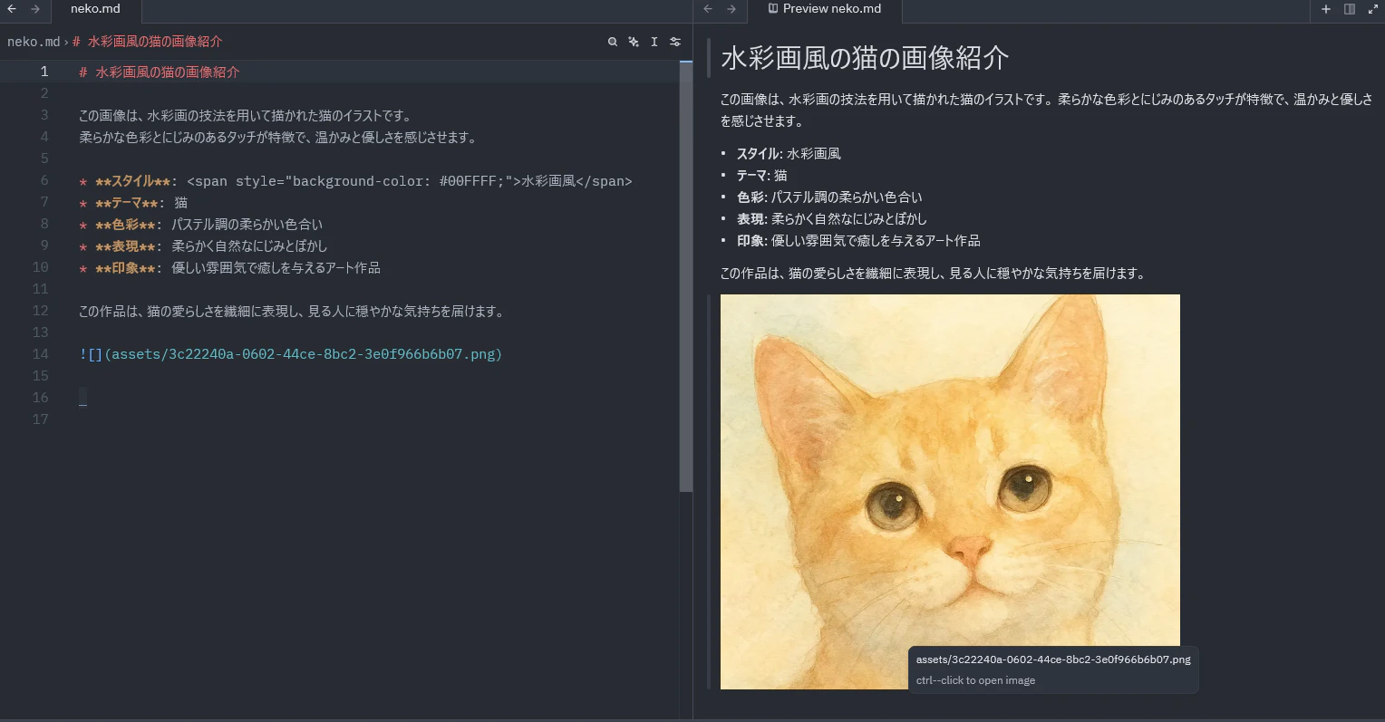1385x722 pixels.
Task: Click the preview intro paragraph
Action: pos(1046,111)
